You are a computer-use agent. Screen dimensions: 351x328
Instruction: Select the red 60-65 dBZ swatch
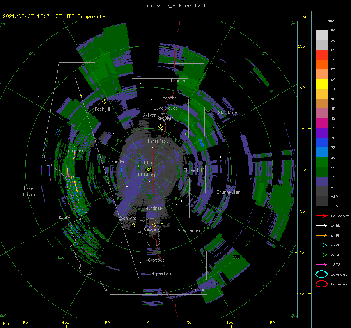coord(321,55)
